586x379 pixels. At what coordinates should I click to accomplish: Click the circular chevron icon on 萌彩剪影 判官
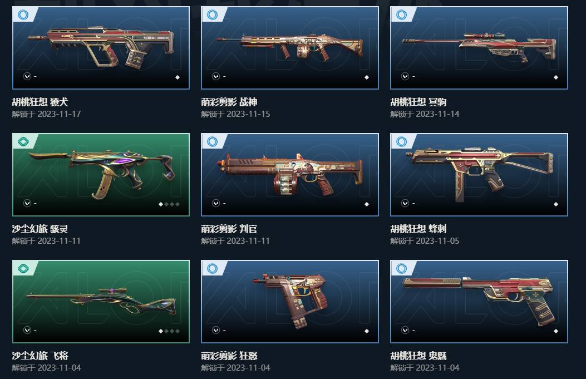(x=216, y=203)
